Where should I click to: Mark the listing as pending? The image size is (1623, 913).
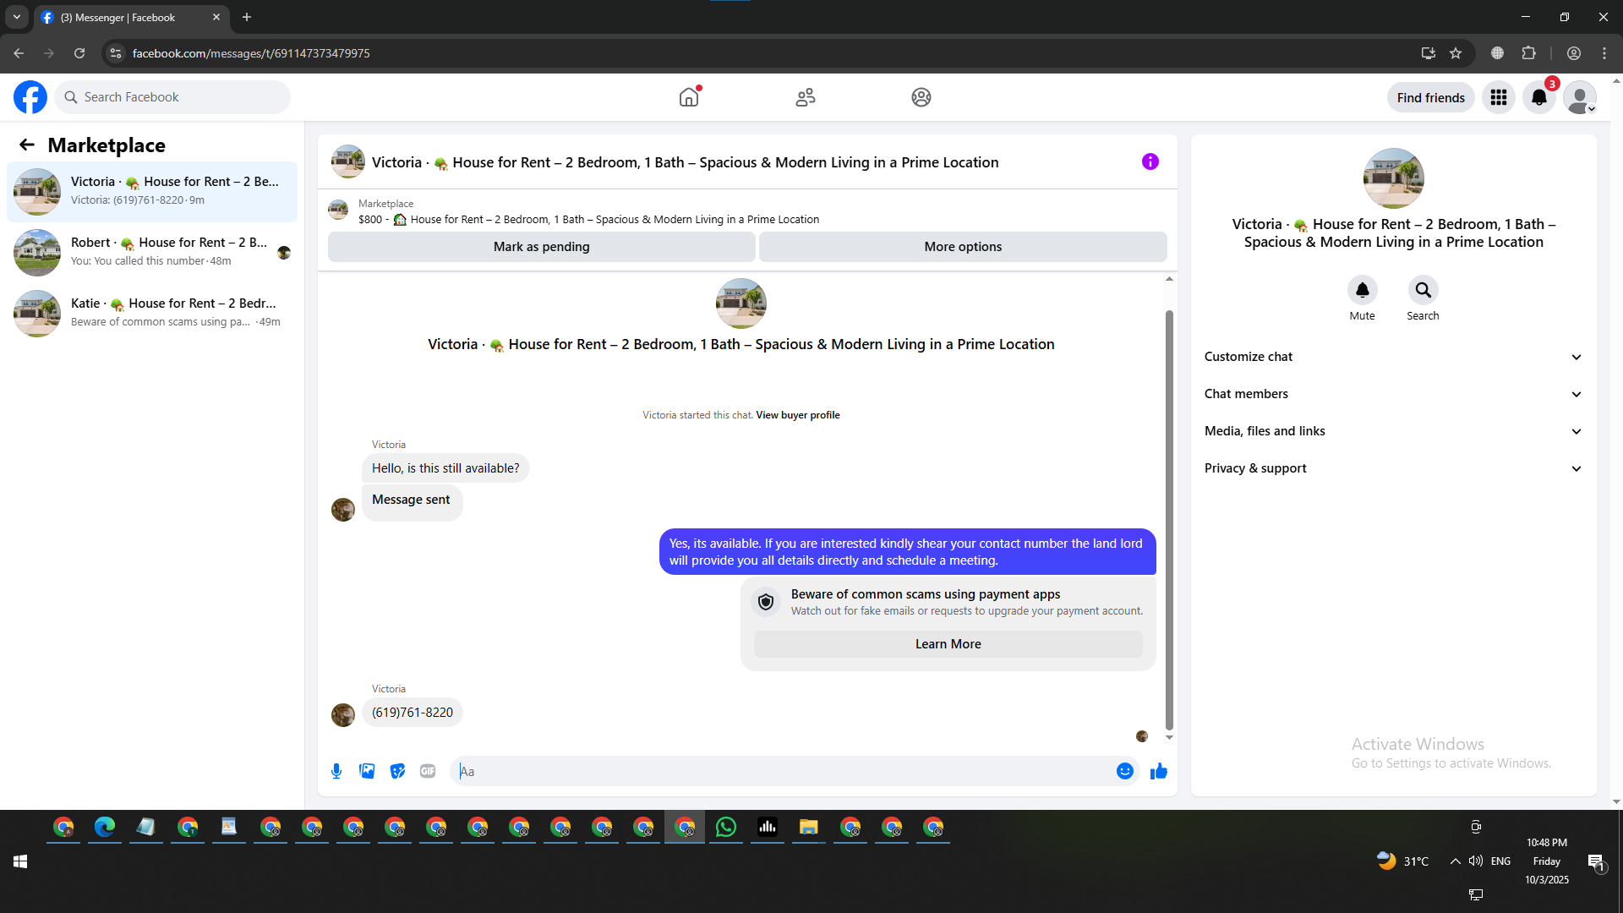541,247
